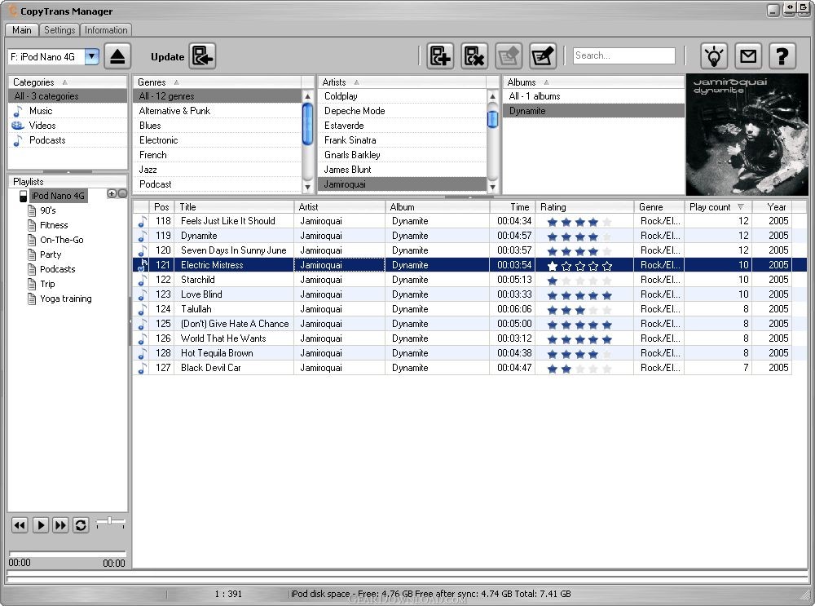The width and height of the screenshot is (815, 606).
Task: Click Genres list scroll down arrow
Action: (x=307, y=186)
